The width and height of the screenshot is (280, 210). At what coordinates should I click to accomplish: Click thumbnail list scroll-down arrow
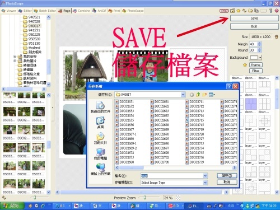[x=49, y=192]
